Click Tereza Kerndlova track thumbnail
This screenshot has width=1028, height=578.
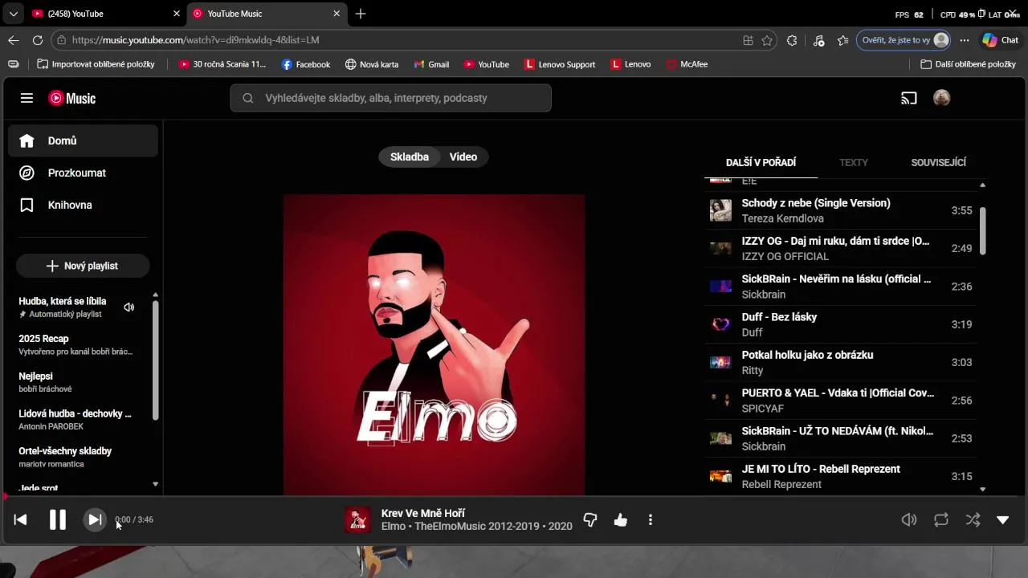[720, 210]
